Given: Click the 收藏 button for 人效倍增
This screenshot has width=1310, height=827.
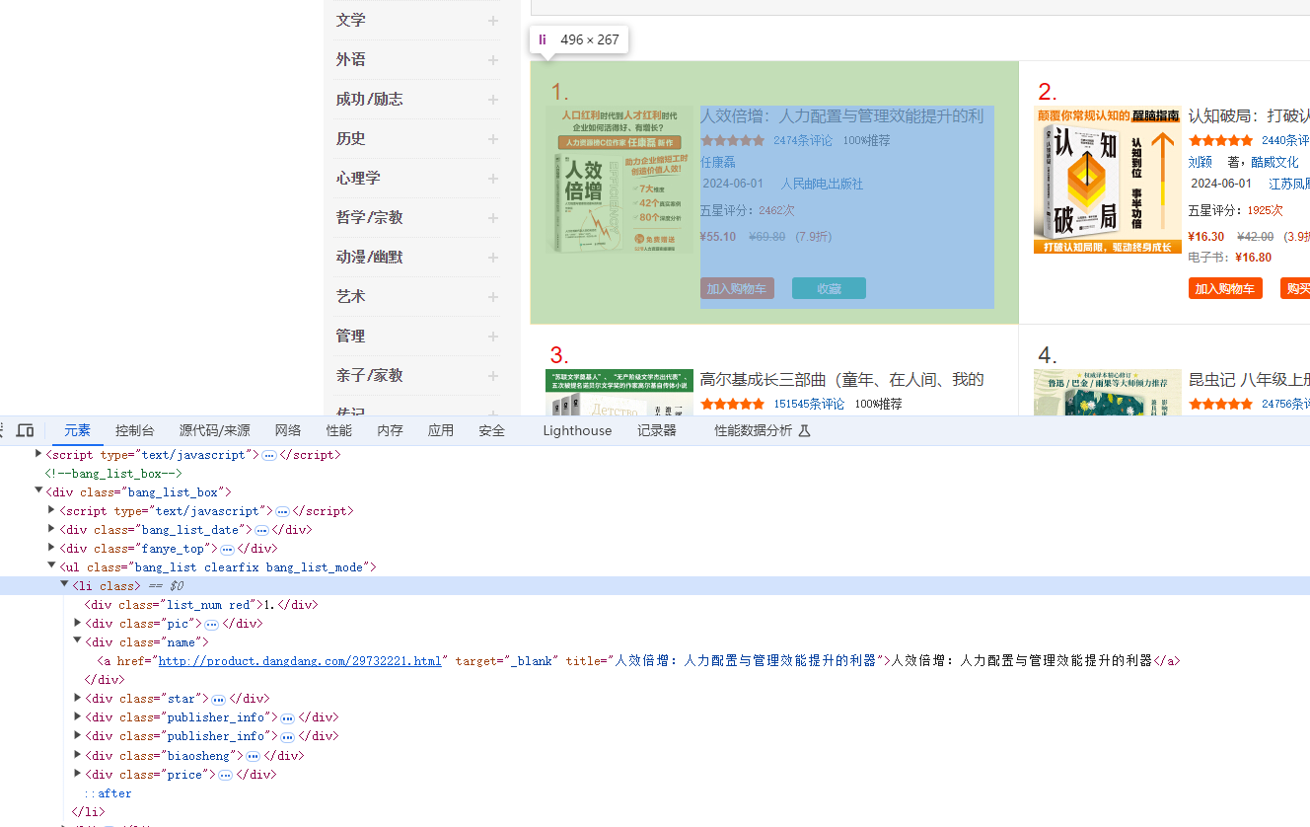Looking at the screenshot, I should pos(829,288).
